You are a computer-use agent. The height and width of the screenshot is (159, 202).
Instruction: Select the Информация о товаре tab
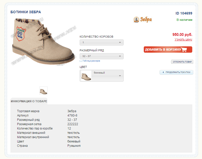[x=29, y=101]
